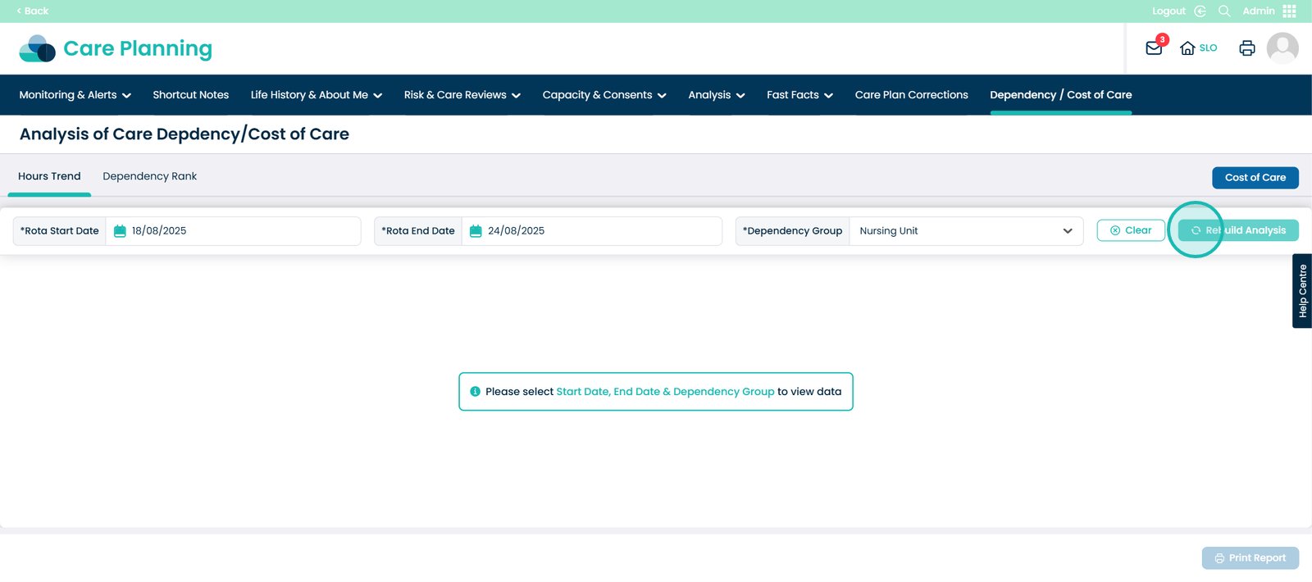Open the Help Centre side tab
Viewport: 1312px width, 582px height.
(x=1302, y=291)
